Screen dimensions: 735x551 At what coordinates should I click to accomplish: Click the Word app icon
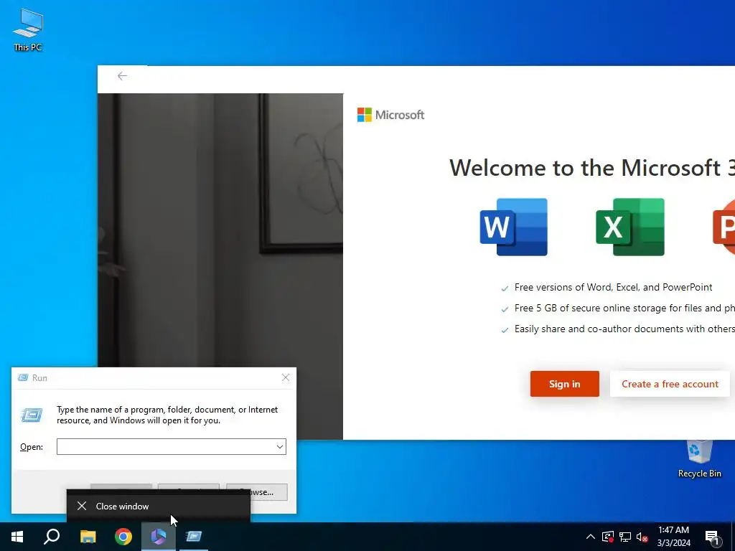point(514,227)
